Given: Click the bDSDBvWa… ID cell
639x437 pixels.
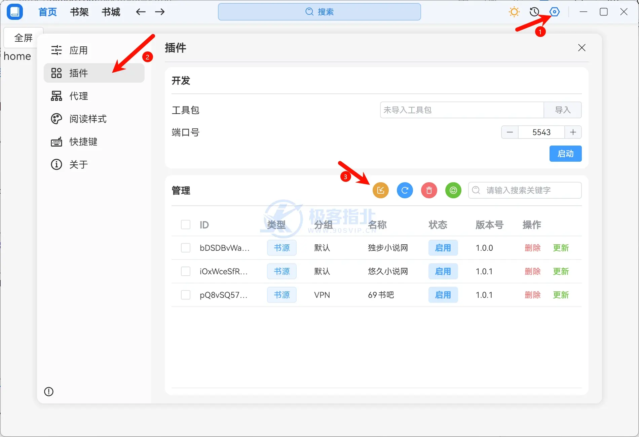Looking at the screenshot, I should 225,248.
